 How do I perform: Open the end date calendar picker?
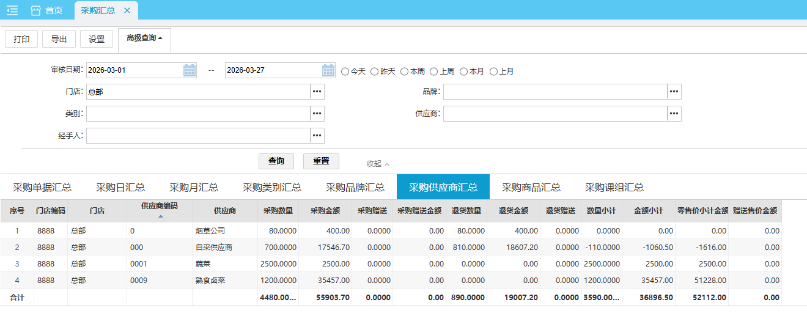328,70
